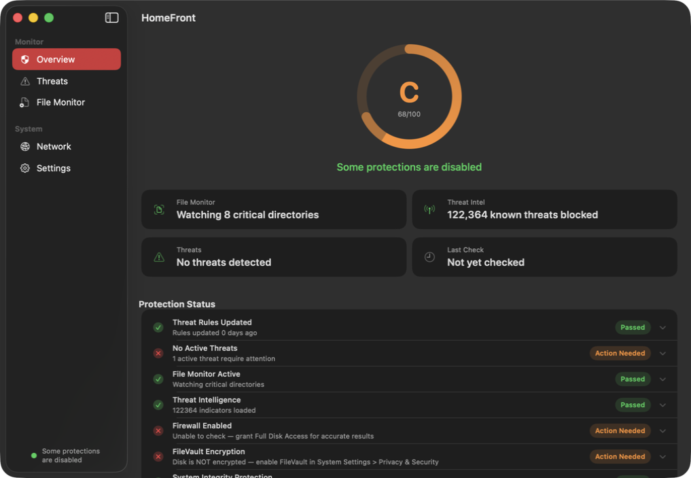Click the 68/100 security score ring
This screenshot has height=478, width=691.
point(409,95)
